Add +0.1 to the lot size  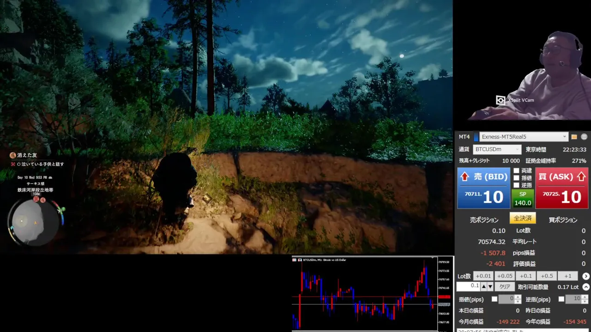525,276
